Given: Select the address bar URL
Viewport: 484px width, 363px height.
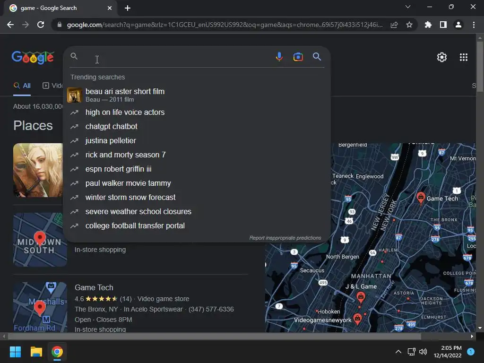Looking at the screenshot, I should pyautogui.click(x=225, y=25).
